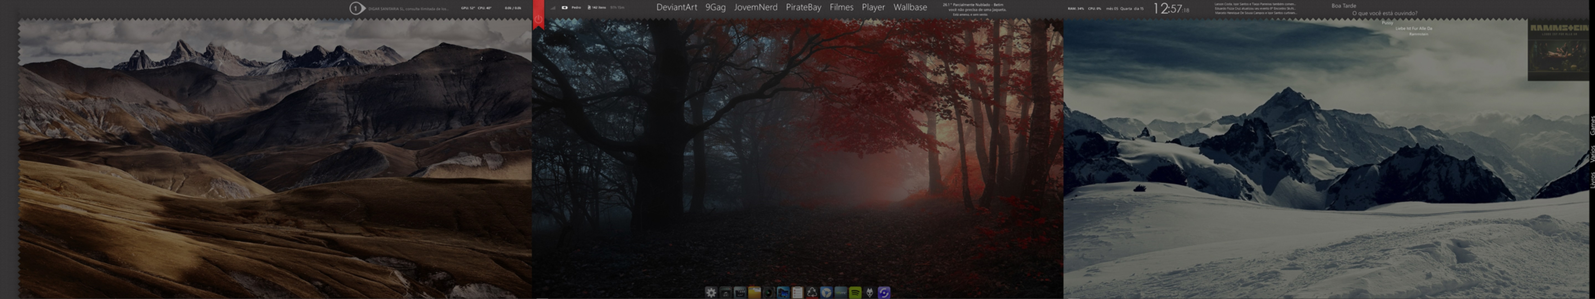Open the blue computer folder dock icon
The height and width of the screenshot is (299, 1595).
point(783,293)
